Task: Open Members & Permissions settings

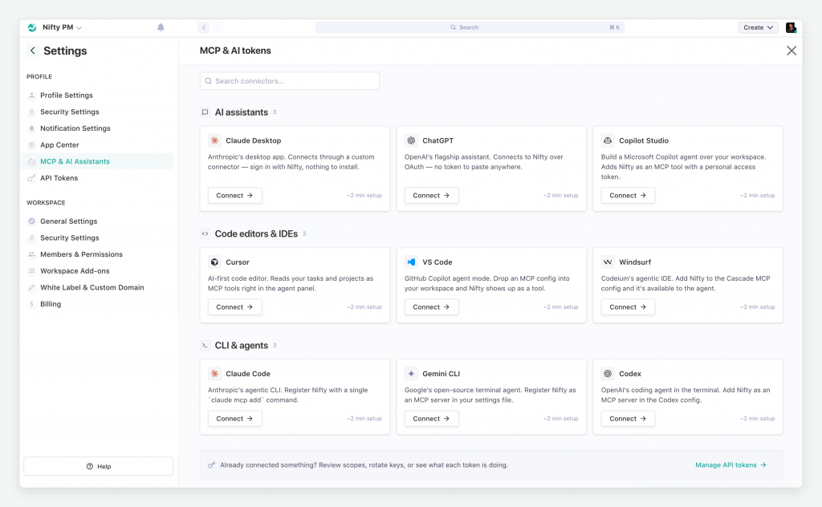Action: [x=81, y=254]
